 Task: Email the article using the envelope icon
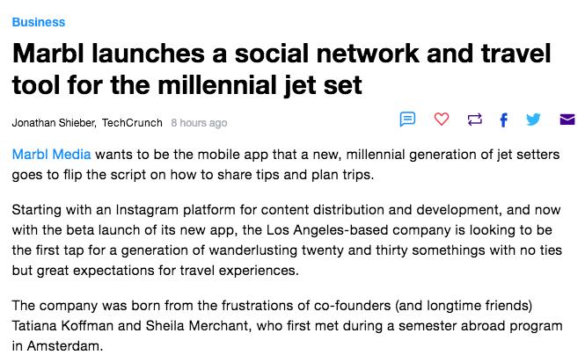pyautogui.click(x=567, y=120)
